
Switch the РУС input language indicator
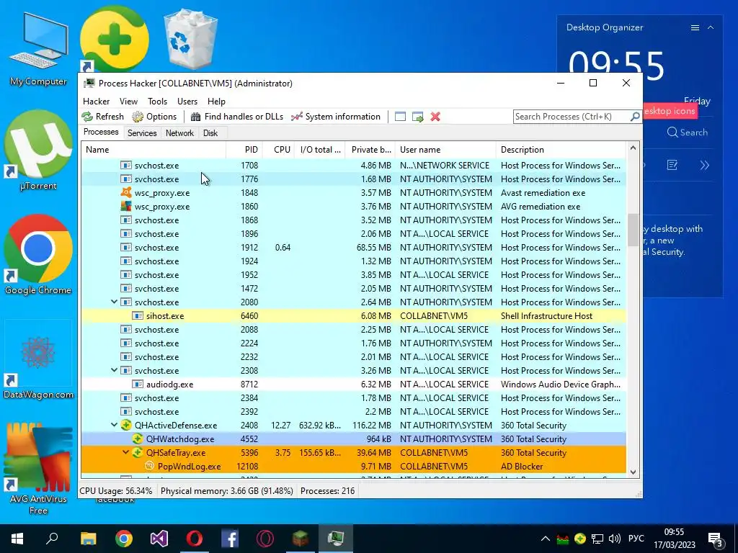pyautogui.click(x=636, y=539)
